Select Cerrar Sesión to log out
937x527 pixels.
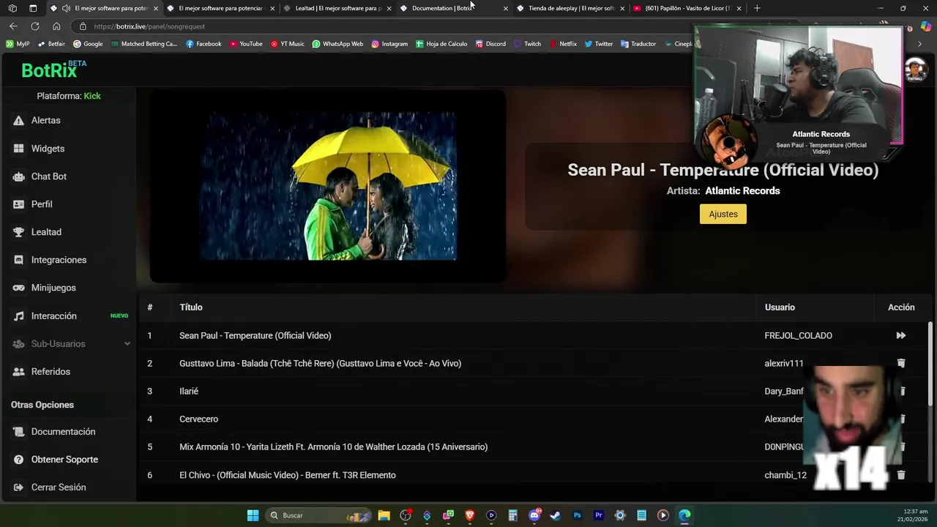pyautogui.click(x=58, y=487)
